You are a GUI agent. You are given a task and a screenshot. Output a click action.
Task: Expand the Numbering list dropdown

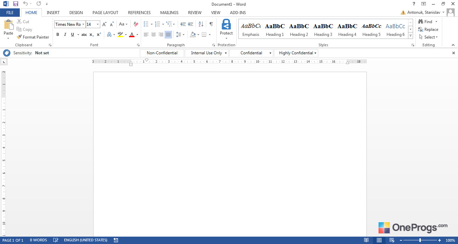point(163,24)
